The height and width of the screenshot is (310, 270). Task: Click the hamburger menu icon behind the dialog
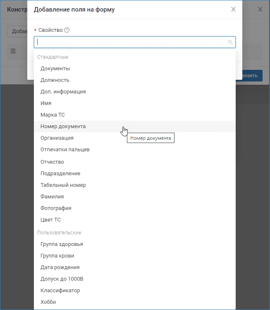pyautogui.click(x=13, y=51)
